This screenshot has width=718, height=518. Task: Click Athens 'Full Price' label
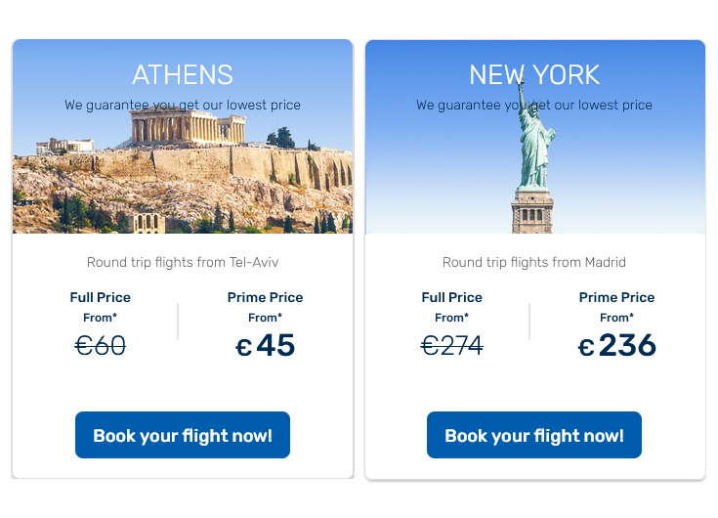point(101,298)
